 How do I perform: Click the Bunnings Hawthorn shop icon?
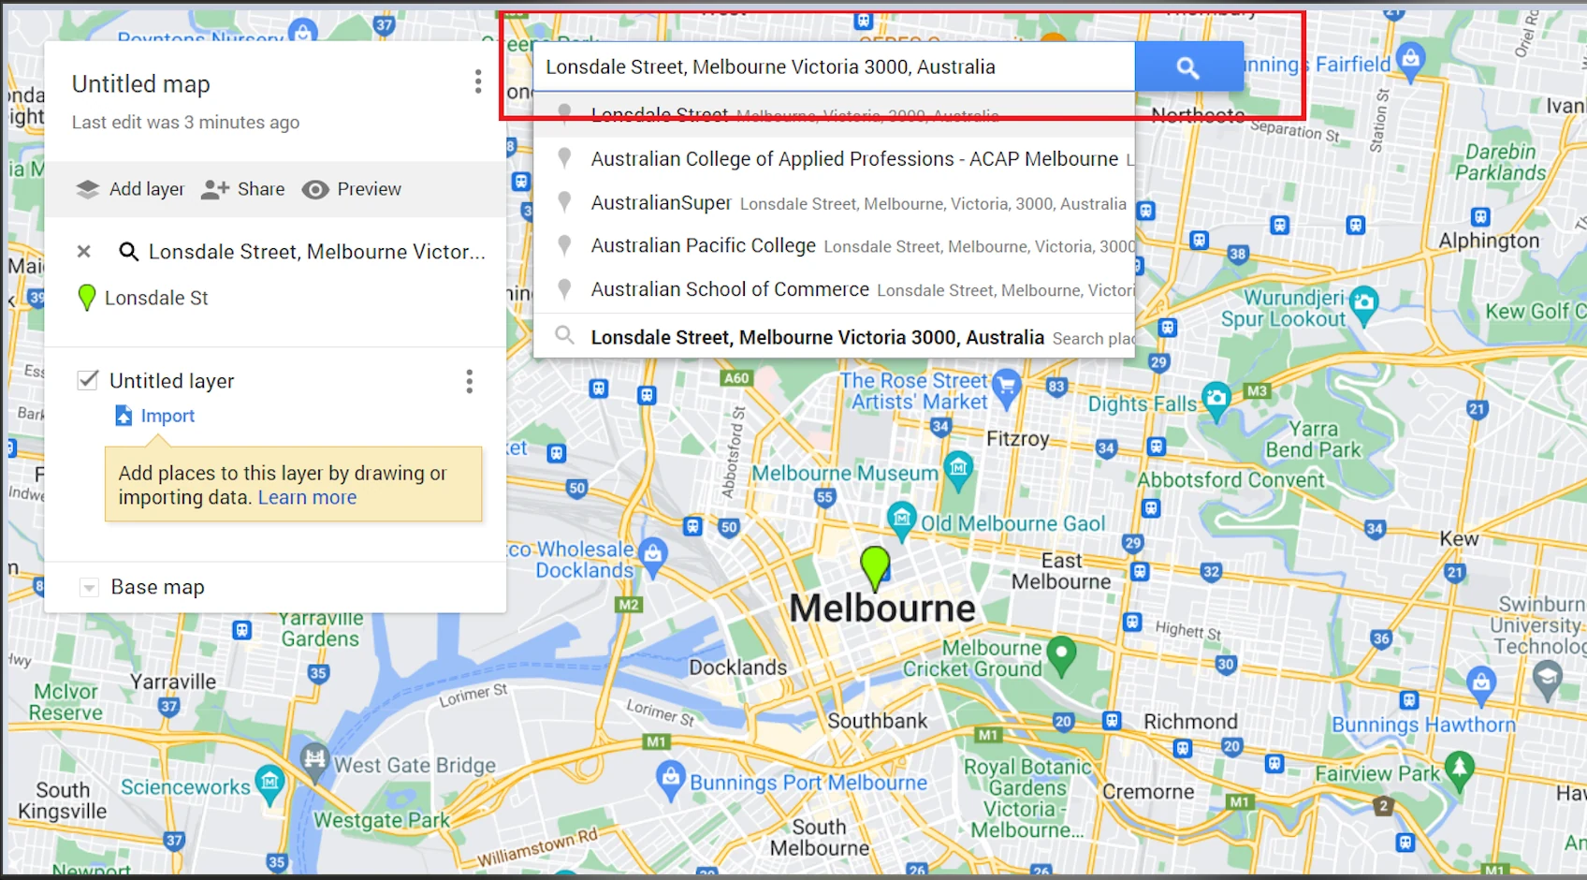[1481, 684]
